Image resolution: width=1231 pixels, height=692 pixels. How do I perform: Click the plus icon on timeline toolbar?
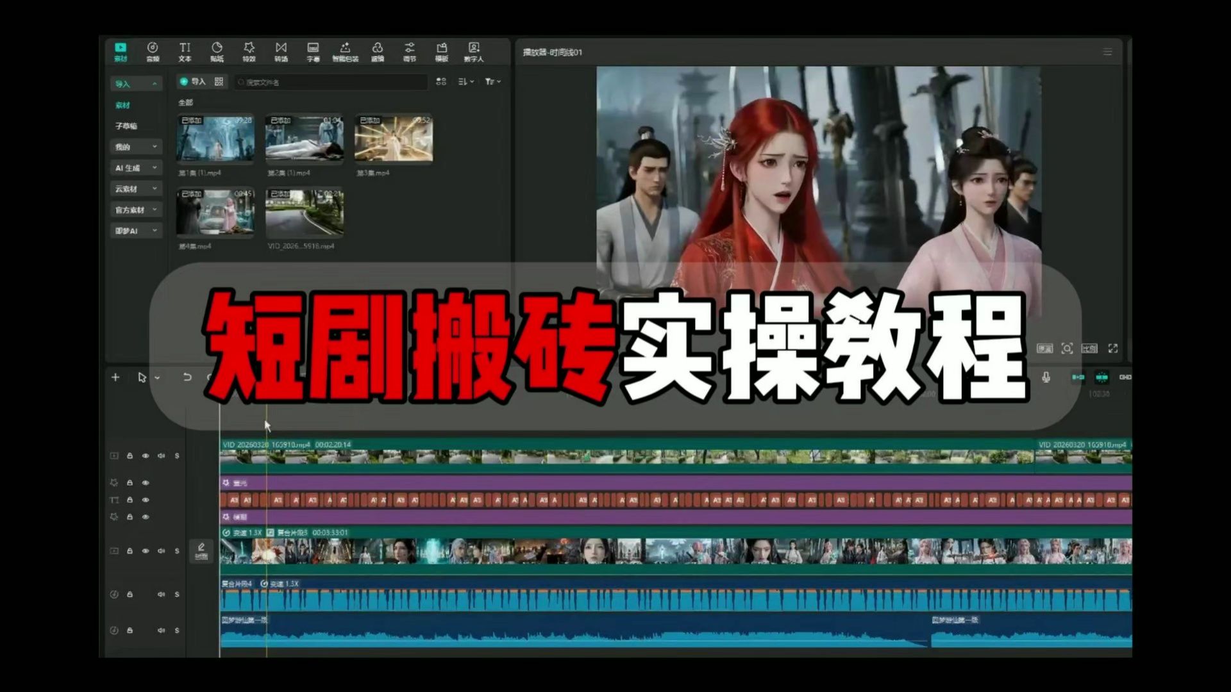point(115,377)
